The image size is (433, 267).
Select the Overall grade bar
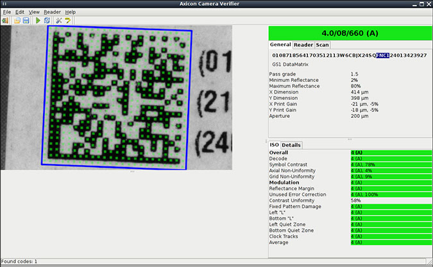(391, 152)
